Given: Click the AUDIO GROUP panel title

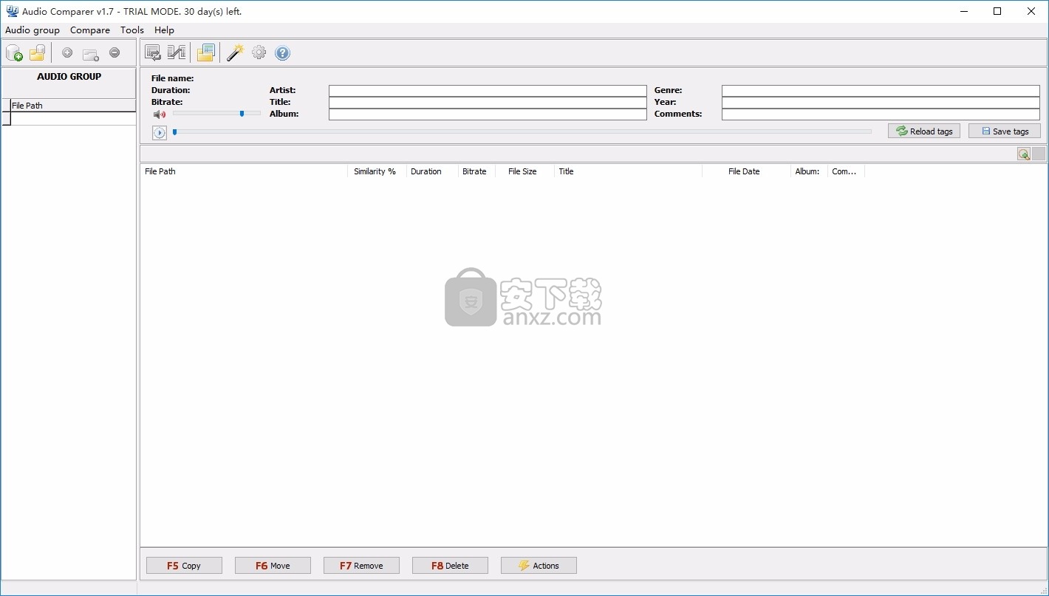Looking at the screenshot, I should pyautogui.click(x=69, y=76).
